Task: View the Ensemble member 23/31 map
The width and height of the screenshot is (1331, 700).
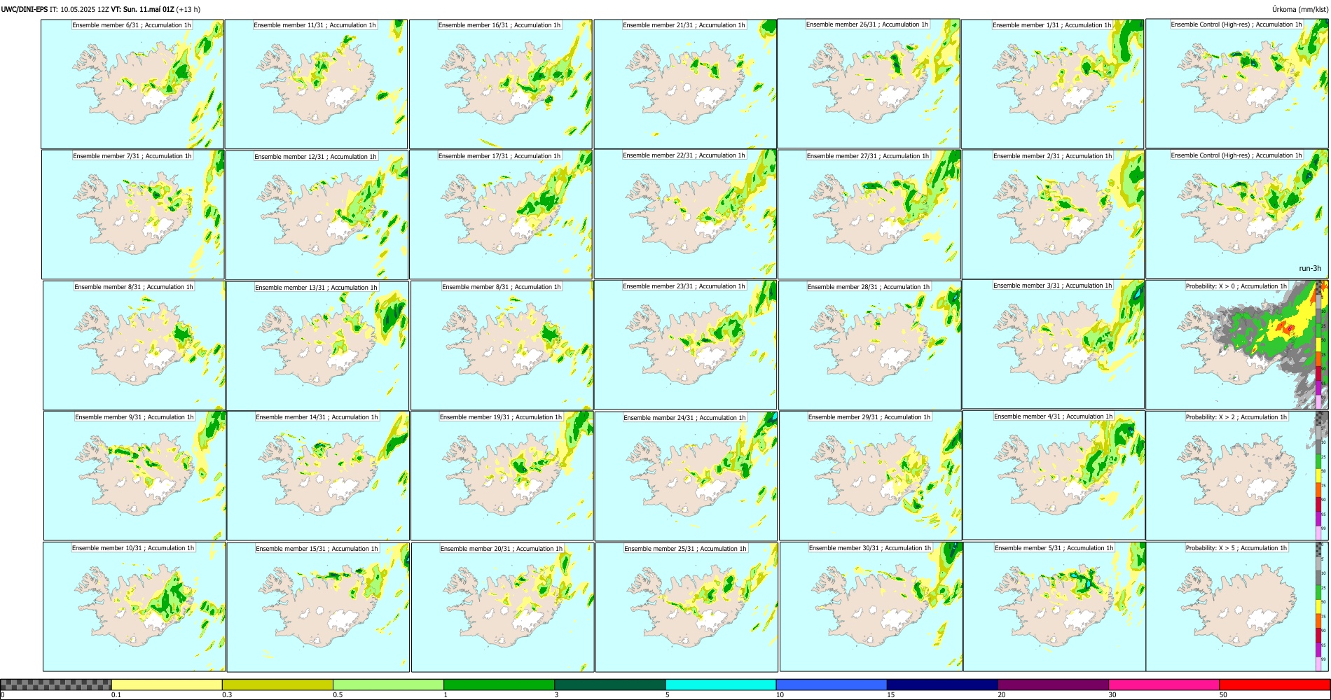Action: (x=686, y=344)
